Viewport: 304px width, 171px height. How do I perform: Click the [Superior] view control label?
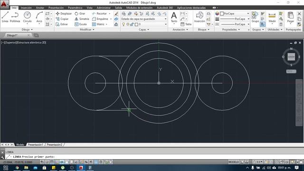tap(10, 42)
